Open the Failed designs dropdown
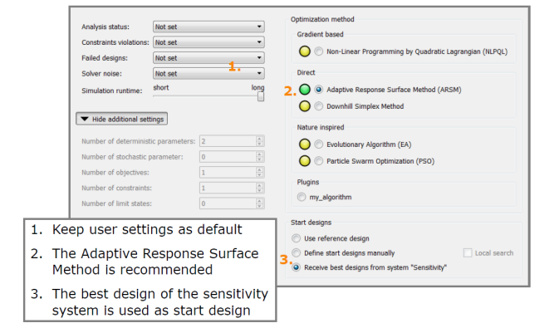The width and height of the screenshot is (554, 328). pyautogui.click(x=208, y=58)
